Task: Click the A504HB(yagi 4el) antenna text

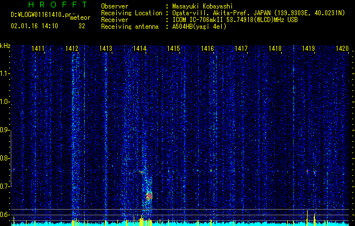Action: point(199,27)
